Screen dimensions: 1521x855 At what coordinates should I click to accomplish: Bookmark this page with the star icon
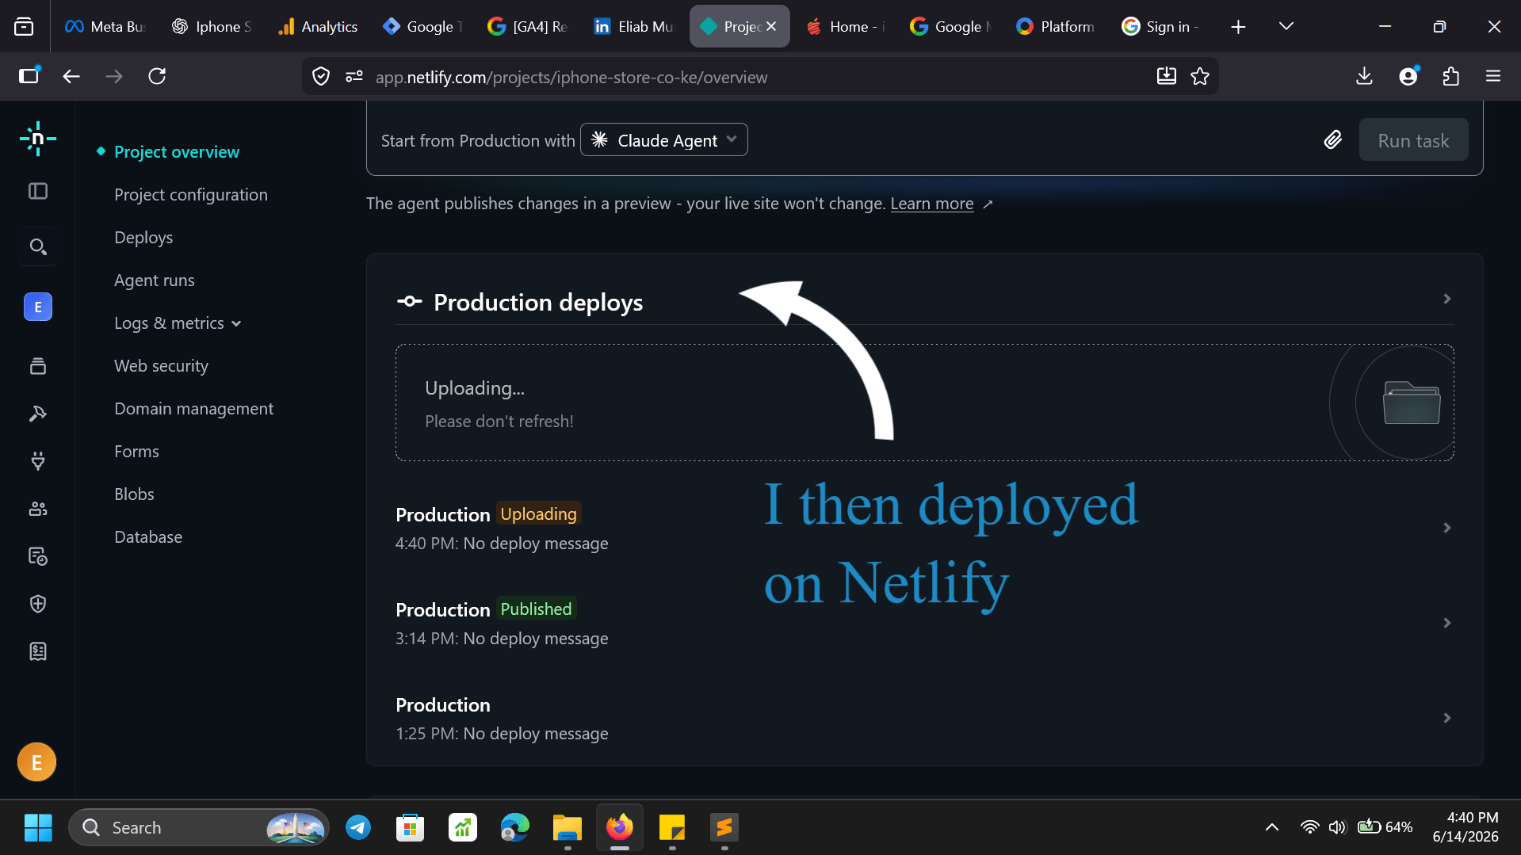tap(1200, 77)
